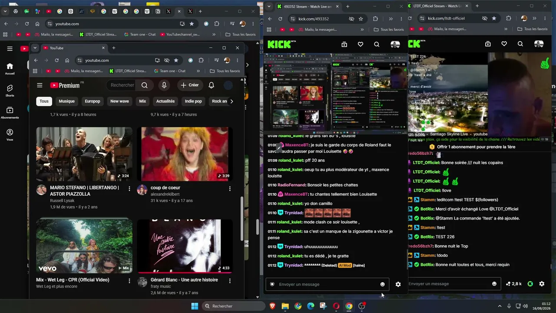The height and width of the screenshot is (313, 556).
Task: Click the heart icon in the 493352 Kick header
Action: (361, 44)
